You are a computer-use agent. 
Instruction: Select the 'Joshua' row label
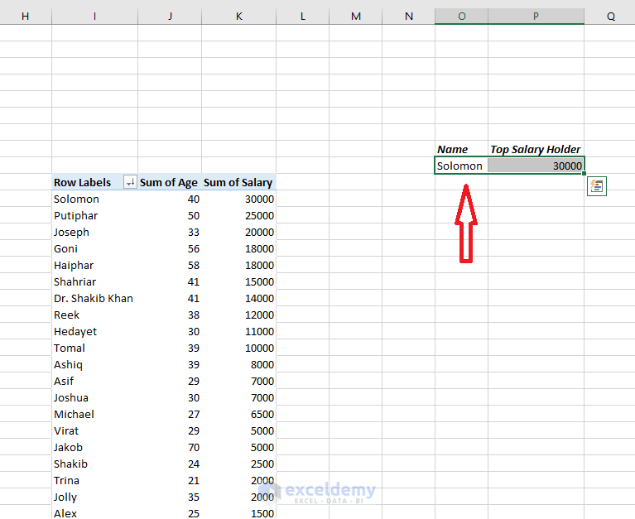94,397
